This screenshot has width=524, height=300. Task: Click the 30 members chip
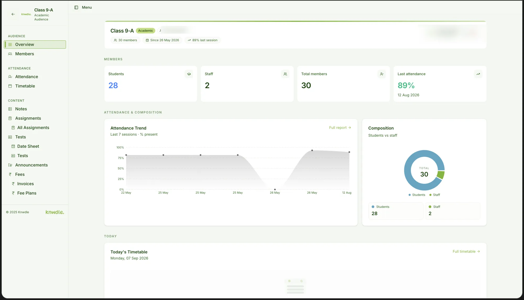coord(125,40)
